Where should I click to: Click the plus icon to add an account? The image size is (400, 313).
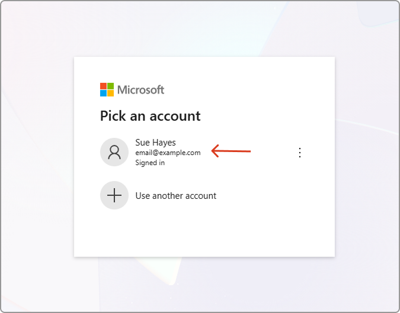(114, 195)
